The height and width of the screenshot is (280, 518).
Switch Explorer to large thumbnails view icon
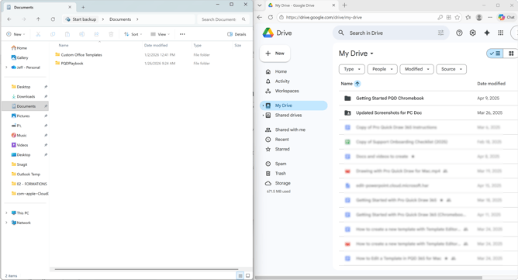pos(248,275)
